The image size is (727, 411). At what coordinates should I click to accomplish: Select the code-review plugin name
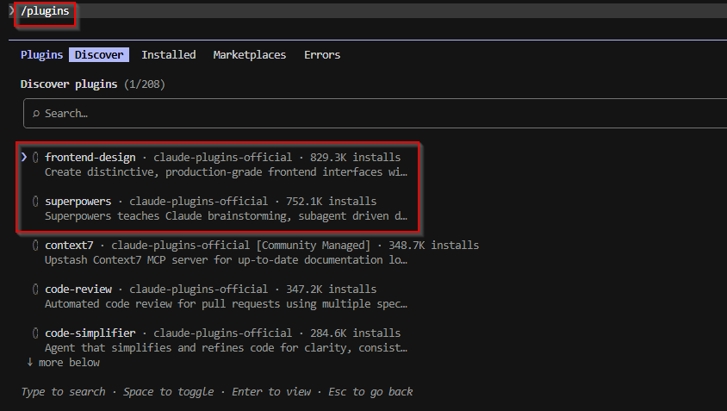click(78, 289)
